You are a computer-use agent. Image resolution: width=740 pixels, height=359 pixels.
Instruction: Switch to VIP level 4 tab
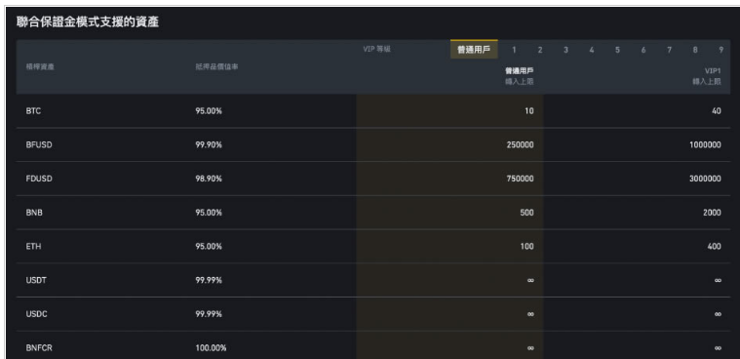tap(592, 50)
